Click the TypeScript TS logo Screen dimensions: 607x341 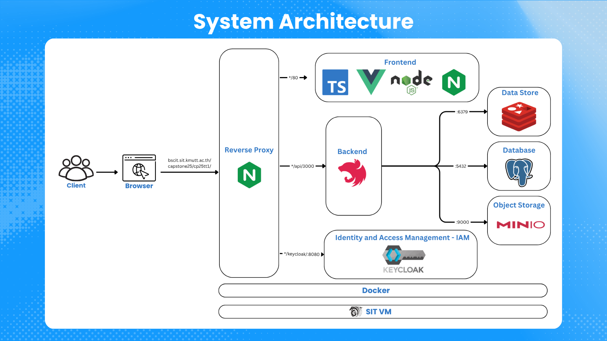(x=335, y=82)
